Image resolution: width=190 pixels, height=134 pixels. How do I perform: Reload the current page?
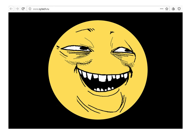(23, 9)
